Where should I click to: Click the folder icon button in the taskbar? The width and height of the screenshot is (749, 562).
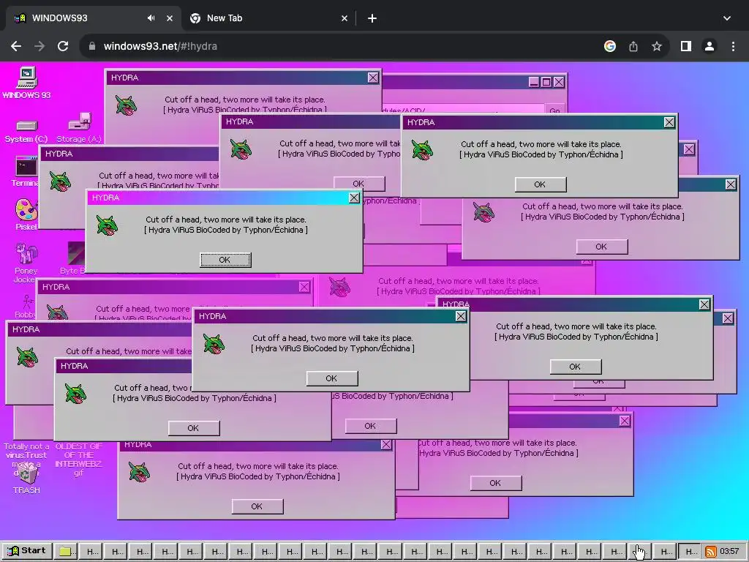coord(65,551)
